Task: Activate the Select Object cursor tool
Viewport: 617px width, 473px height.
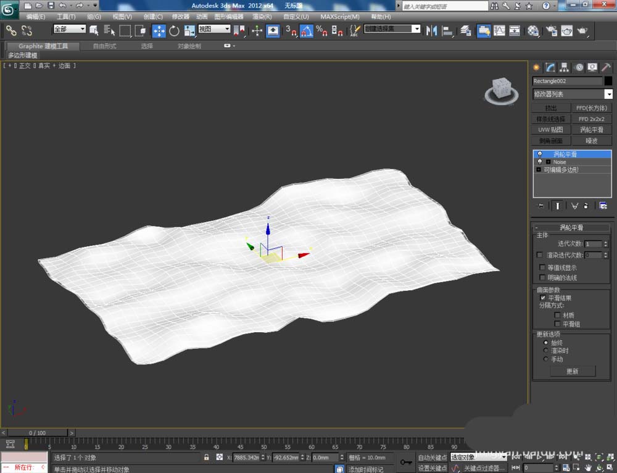Action: [94, 30]
